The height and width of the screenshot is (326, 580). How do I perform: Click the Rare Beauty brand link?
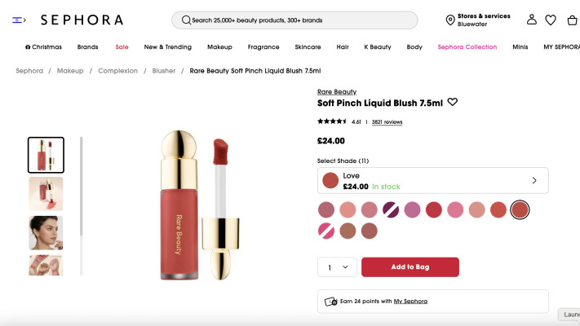tap(337, 92)
